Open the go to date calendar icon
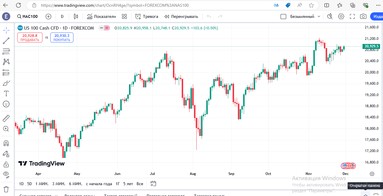The width and height of the screenshot is (383, 196). (153, 184)
